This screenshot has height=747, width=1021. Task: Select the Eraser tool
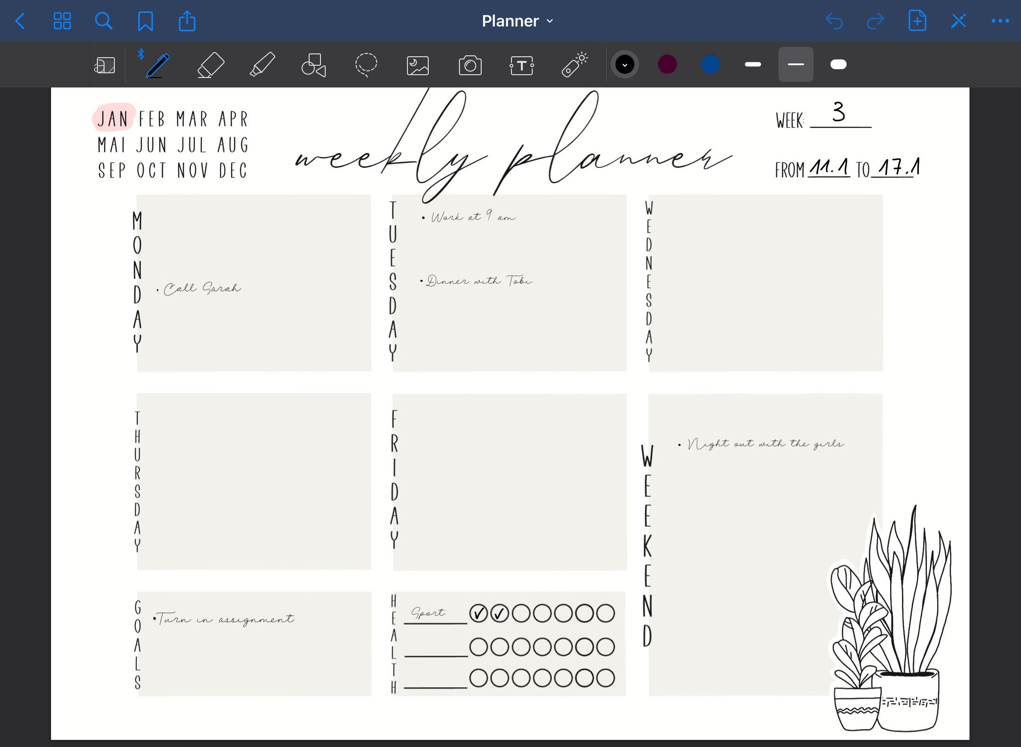(x=211, y=65)
